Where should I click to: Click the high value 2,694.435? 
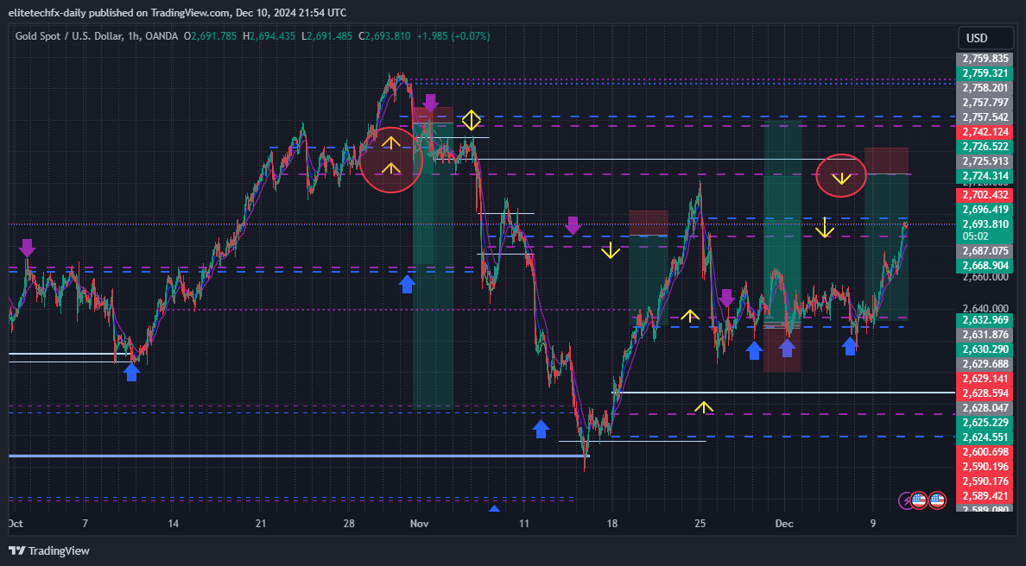[x=273, y=36]
